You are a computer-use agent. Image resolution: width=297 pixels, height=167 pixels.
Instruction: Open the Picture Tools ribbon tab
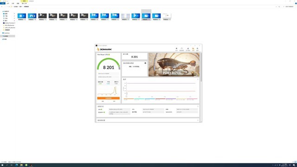[24, 3]
